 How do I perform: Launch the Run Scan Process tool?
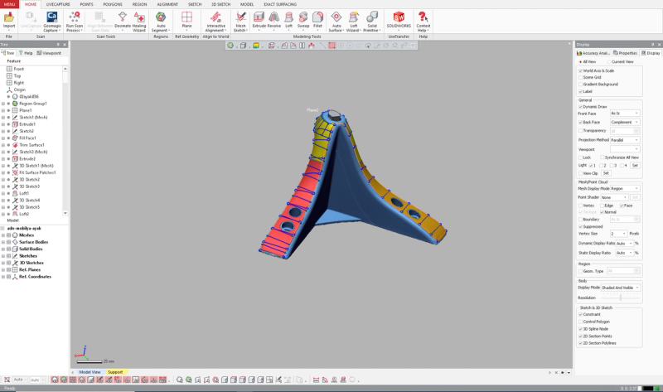(x=75, y=22)
